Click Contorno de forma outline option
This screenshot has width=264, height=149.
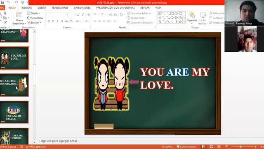[216, 18]
